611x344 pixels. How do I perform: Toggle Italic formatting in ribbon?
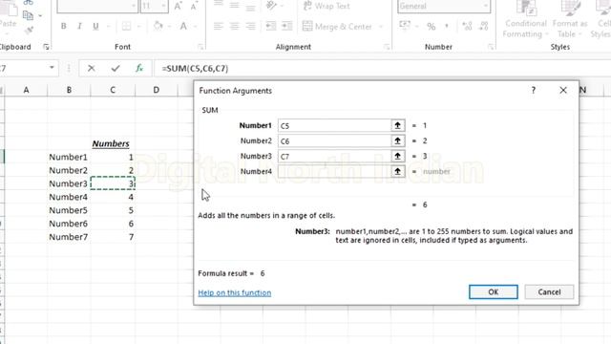tap(79, 26)
